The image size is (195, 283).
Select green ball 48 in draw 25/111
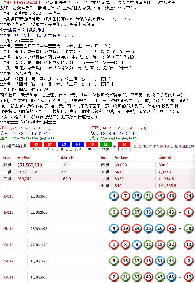click(x=171, y=277)
